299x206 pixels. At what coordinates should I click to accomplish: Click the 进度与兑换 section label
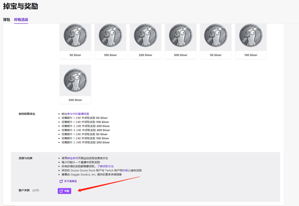pyautogui.click(x=26, y=158)
